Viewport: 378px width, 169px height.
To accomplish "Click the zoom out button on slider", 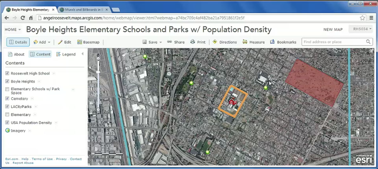I will [98, 110].
